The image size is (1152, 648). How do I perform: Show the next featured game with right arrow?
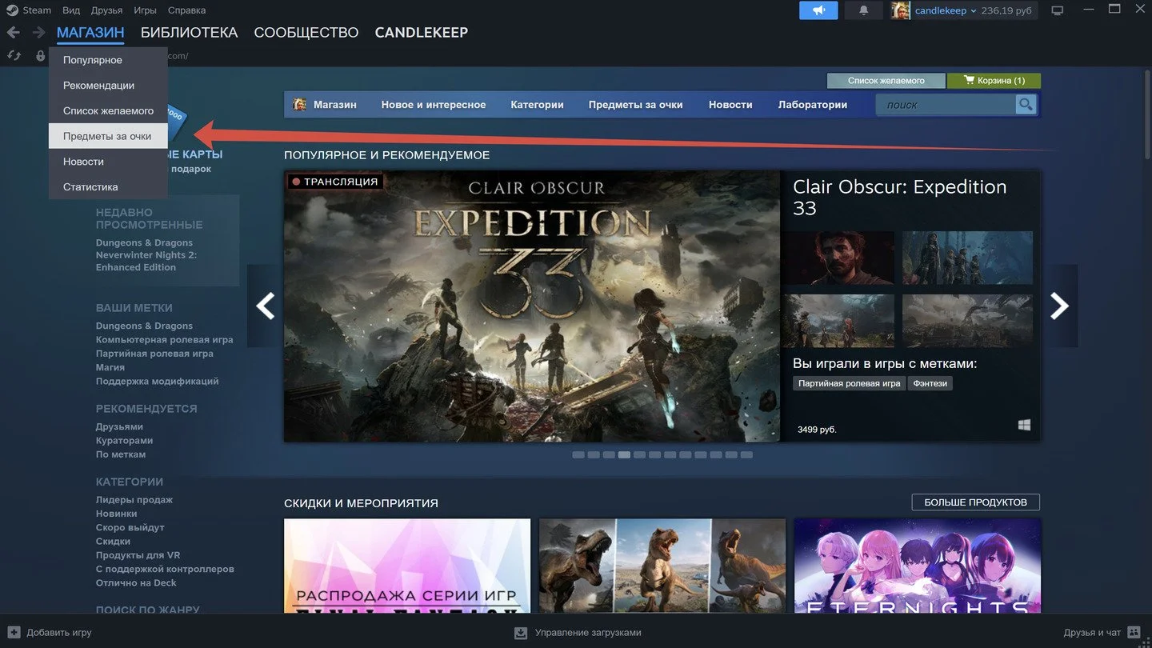tap(1059, 306)
